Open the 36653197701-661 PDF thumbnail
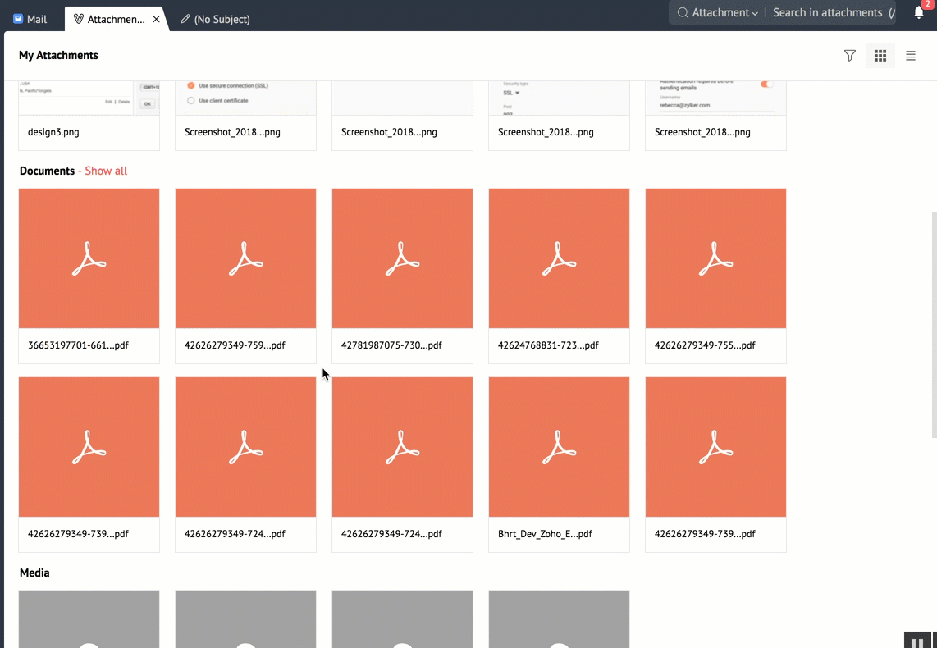The width and height of the screenshot is (937, 648). (89, 258)
